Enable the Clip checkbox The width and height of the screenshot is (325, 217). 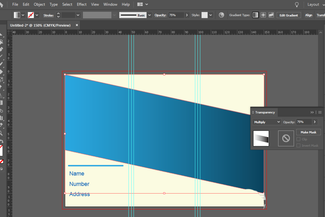[x=298, y=139]
